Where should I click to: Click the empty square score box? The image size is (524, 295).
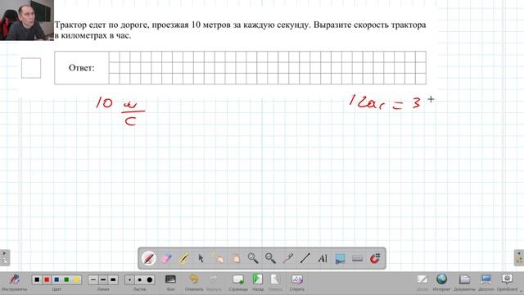[x=31, y=68]
